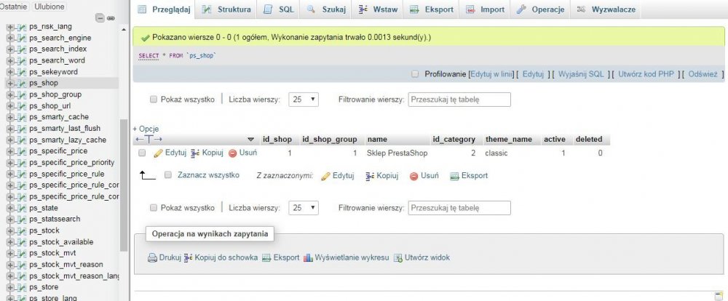Click the upper Filtrowanie wierszy search field
The width and height of the screenshot is (728, 301).
pyautogui.click(x=459, y=100)
